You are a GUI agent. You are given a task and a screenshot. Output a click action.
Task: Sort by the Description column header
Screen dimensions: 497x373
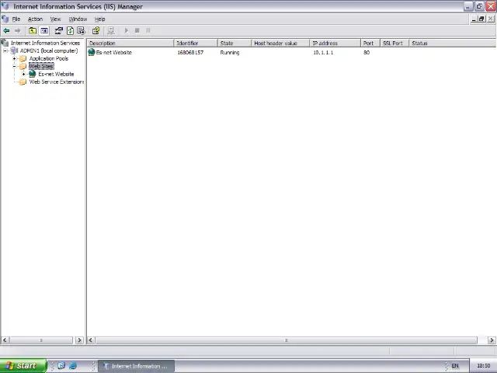click(130, 44)
